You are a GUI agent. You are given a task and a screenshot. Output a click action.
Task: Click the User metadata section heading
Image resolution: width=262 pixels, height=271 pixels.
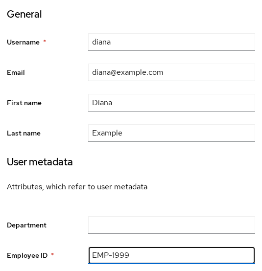click(40, 162)
